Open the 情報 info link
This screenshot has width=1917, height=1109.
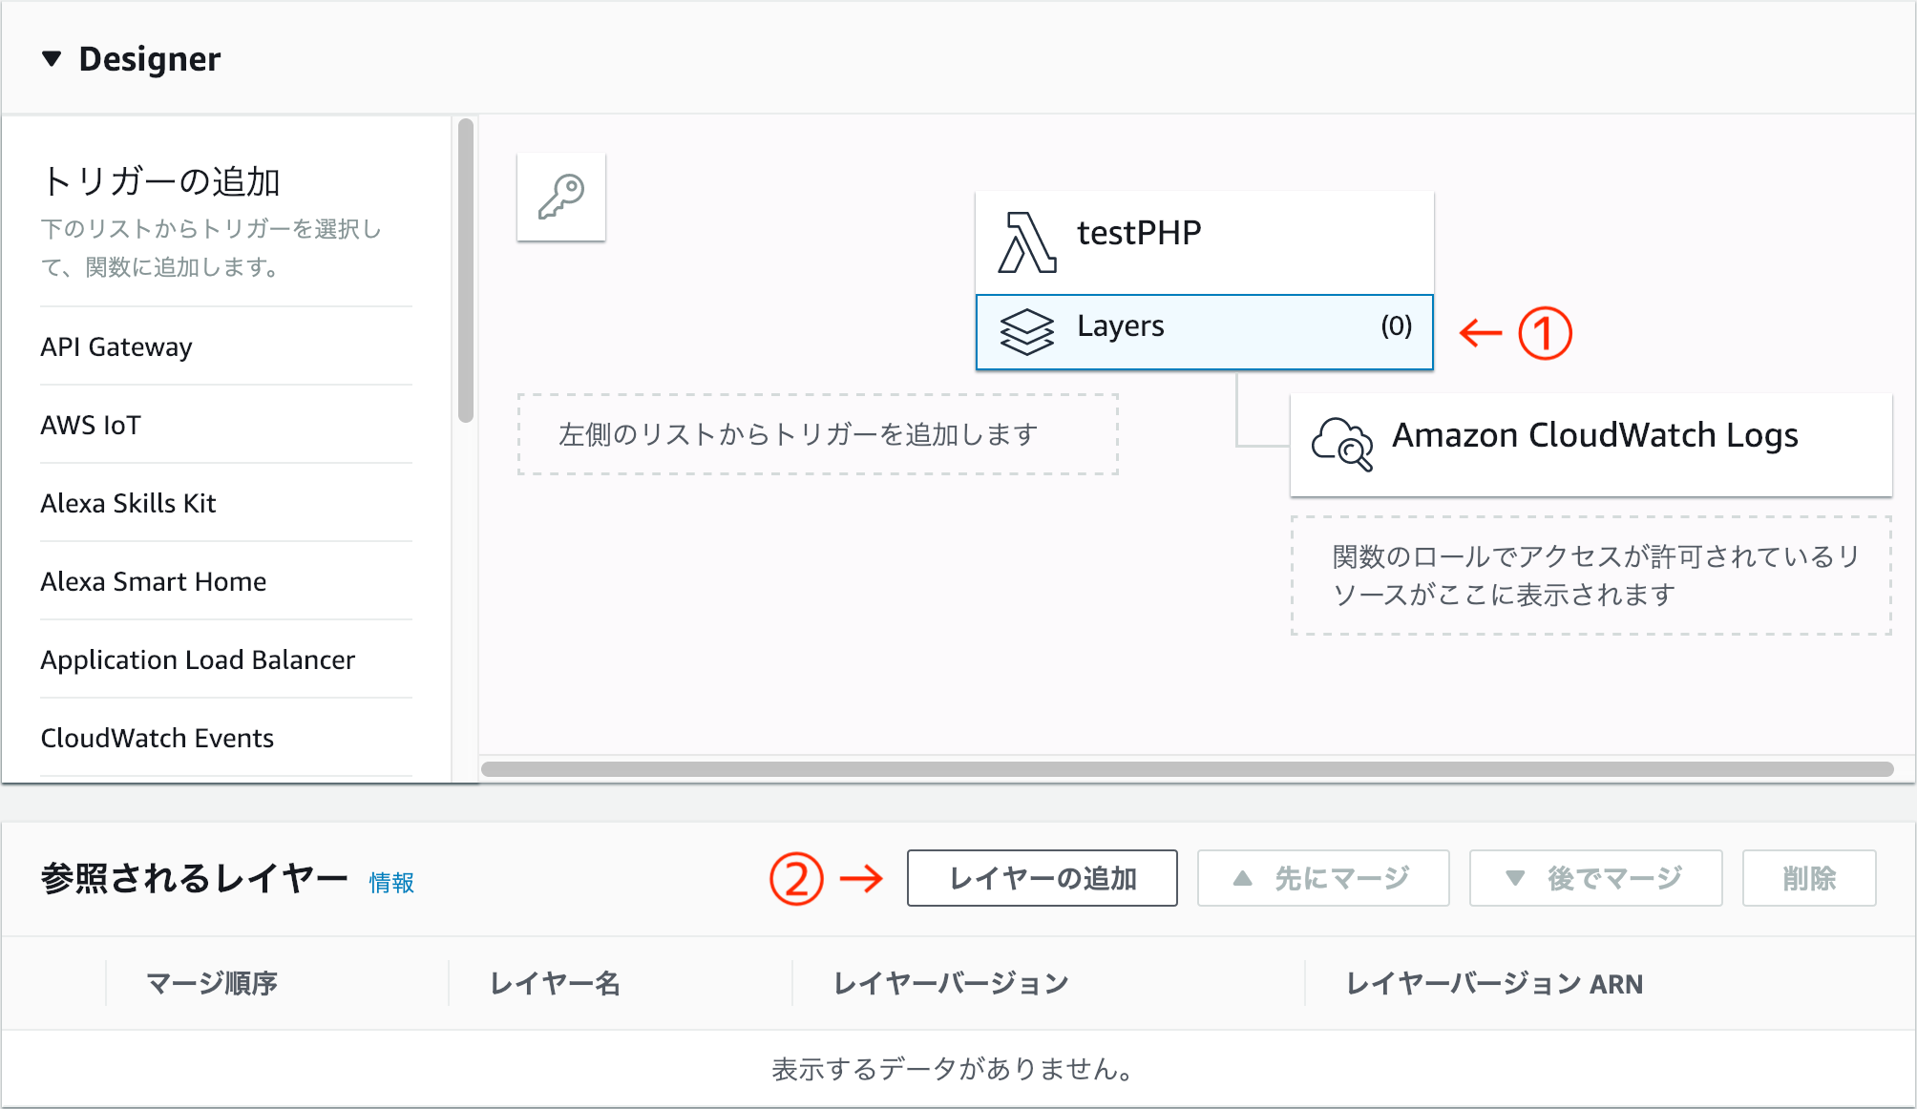point(391,883)
